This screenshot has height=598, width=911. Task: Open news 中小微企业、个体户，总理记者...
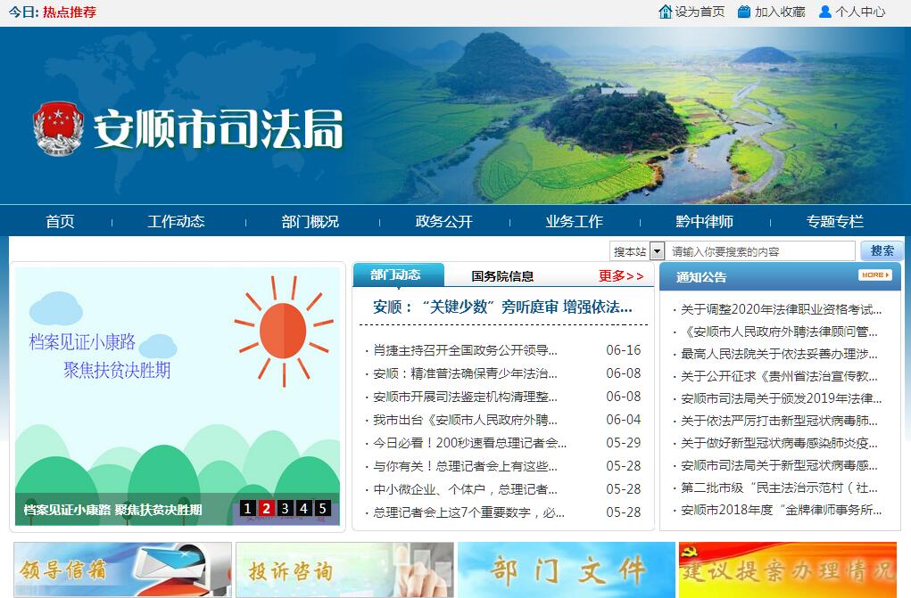tap(465, 489)
